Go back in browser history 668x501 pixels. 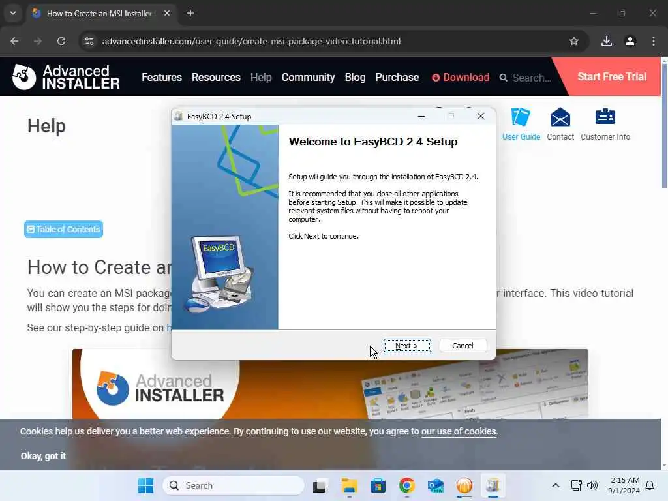coord(14,41)
